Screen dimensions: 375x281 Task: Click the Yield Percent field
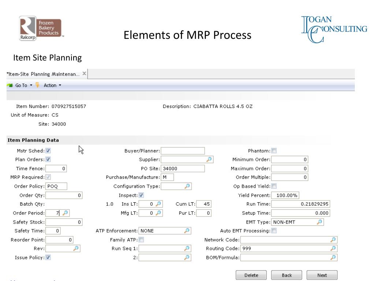click(x=285, y=195)
